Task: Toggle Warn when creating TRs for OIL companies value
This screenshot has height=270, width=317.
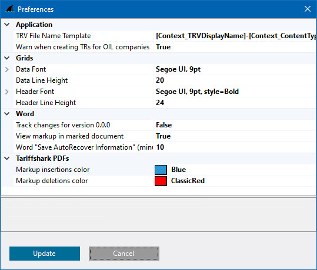Action: click(235, 47)
